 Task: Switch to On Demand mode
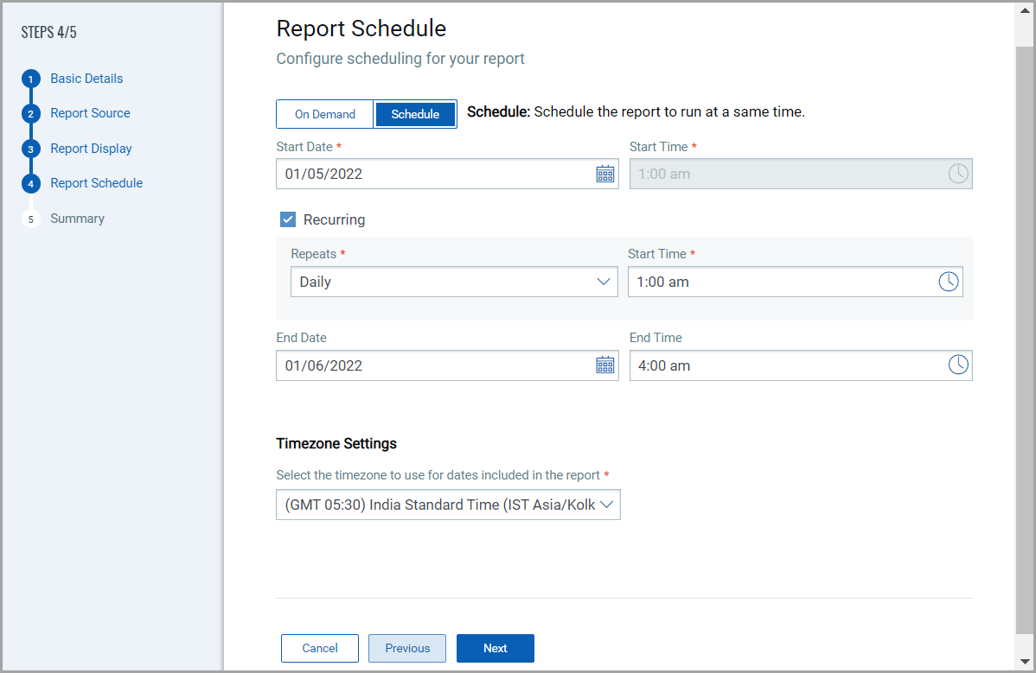(x=325, y=114)
